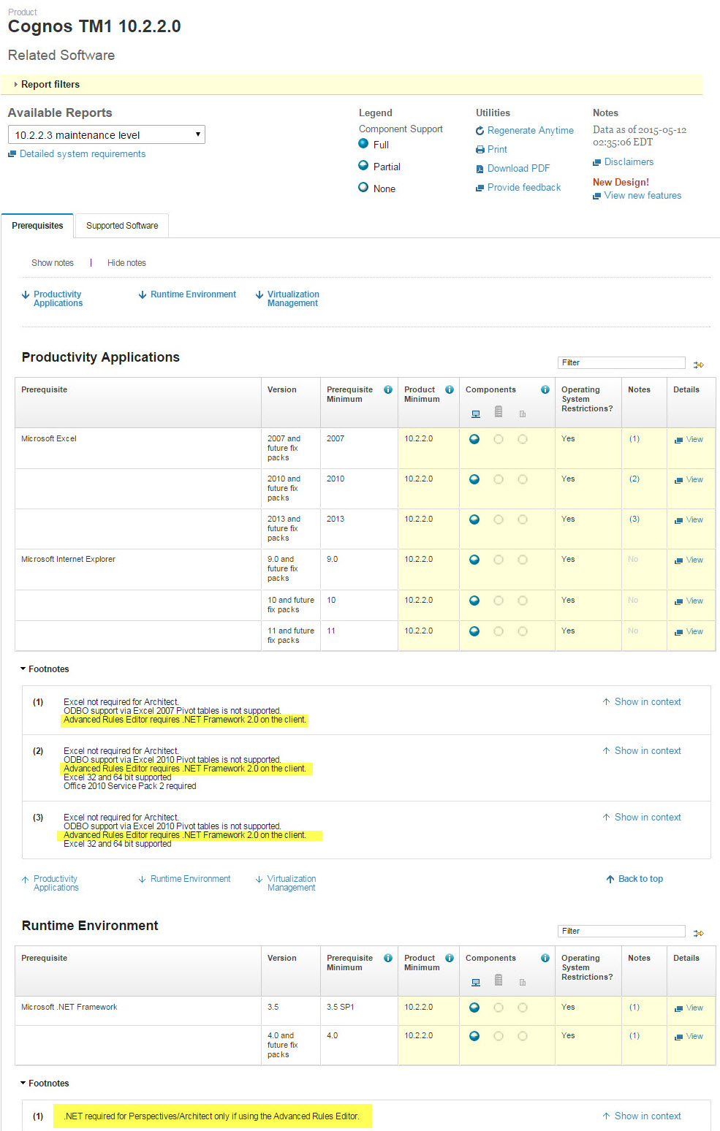Click Components info icon in Productivity table
The height and width of the screenshot is (1131, 720).
pos(545,389)
